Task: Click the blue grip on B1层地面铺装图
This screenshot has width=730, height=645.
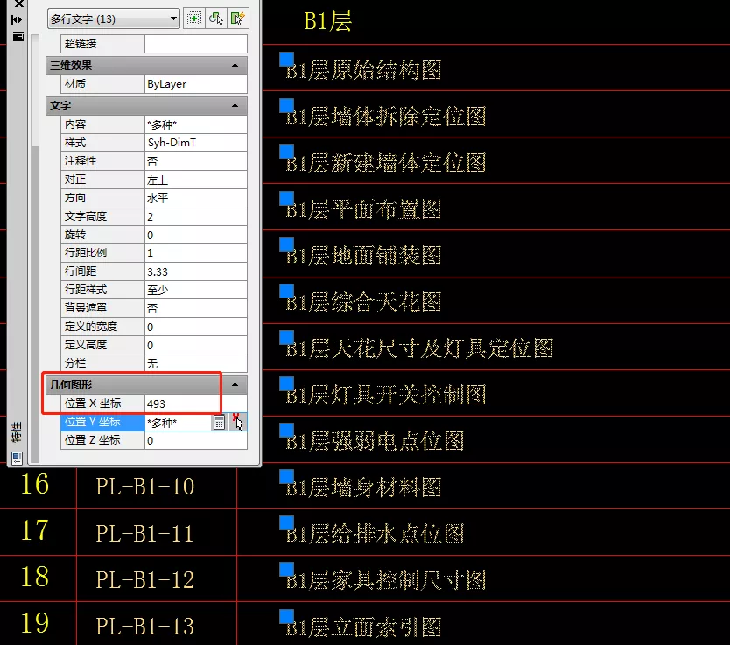Action: click(287, 245)
